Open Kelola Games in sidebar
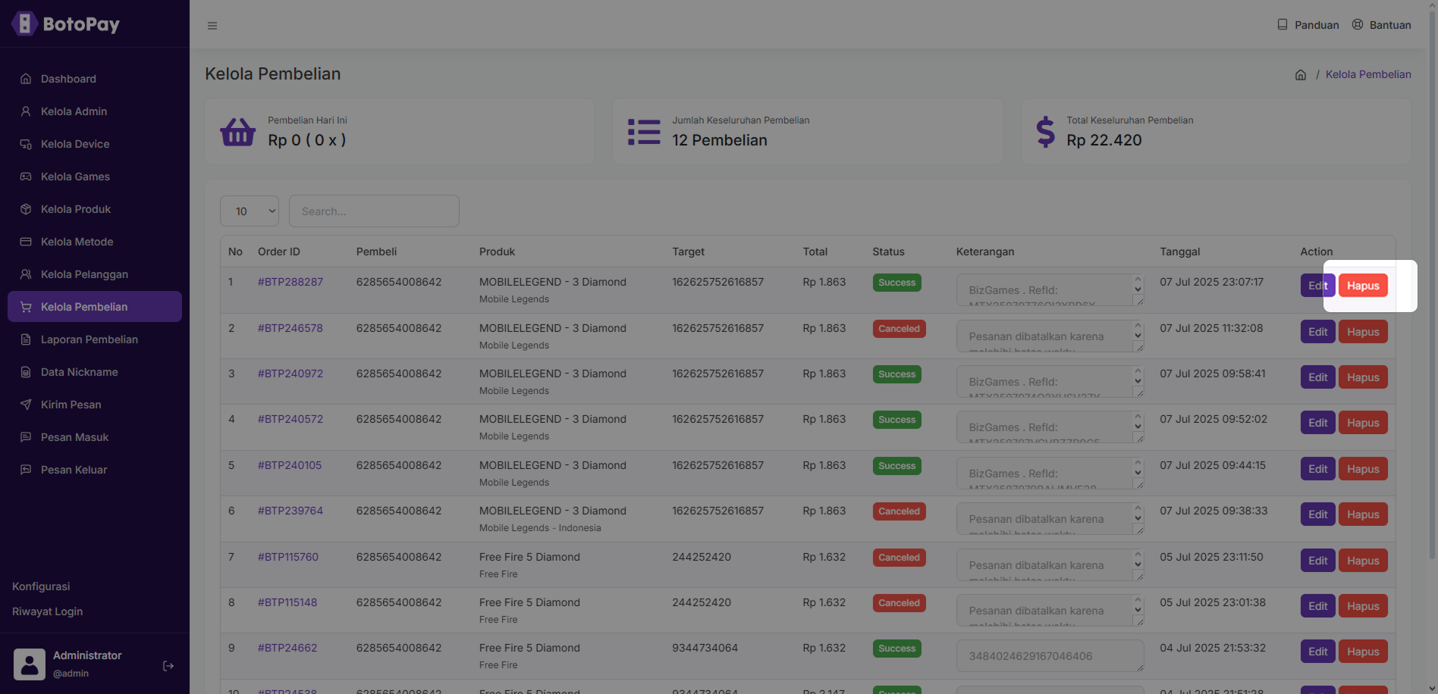Image resolution: width=1438 pixels, height=694 pixels. [x=95, y=177]
